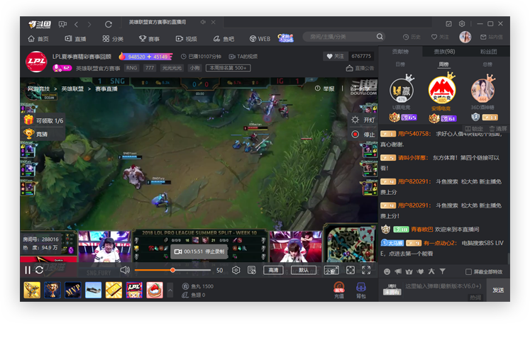The width and height of the screenshot is (530, 345).
Task: Open 可领取 1/6 gift box
Action: click(x=43, y=120)
